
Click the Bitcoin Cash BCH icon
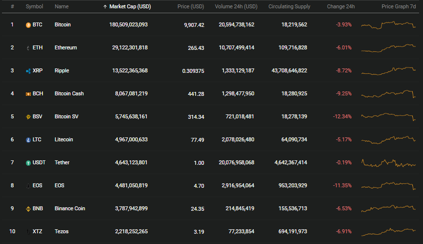pos(28,94)
